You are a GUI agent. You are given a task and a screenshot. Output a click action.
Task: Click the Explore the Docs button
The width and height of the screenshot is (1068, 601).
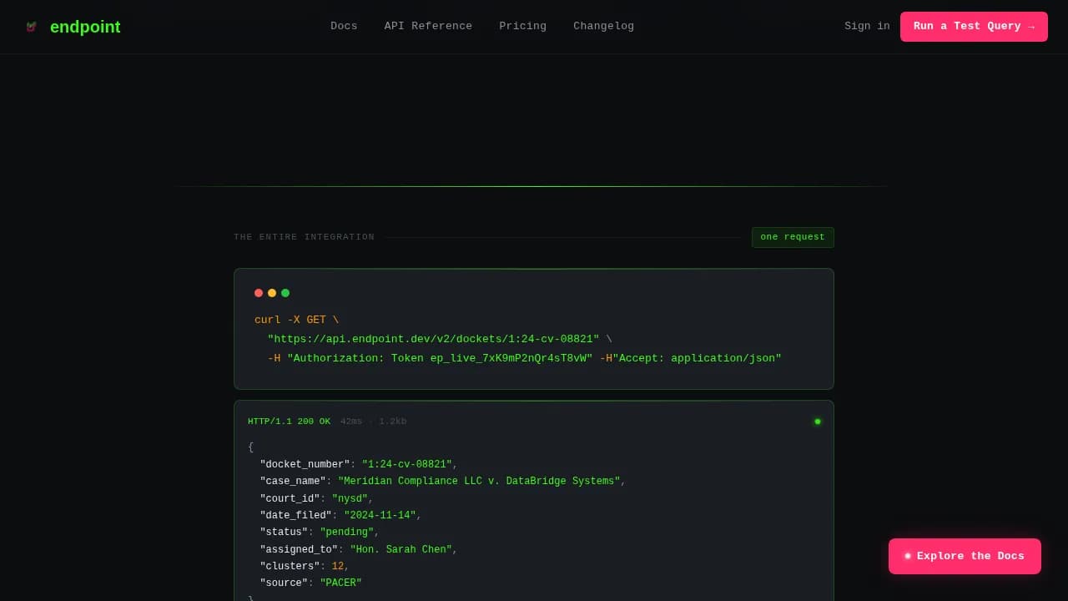965,556
